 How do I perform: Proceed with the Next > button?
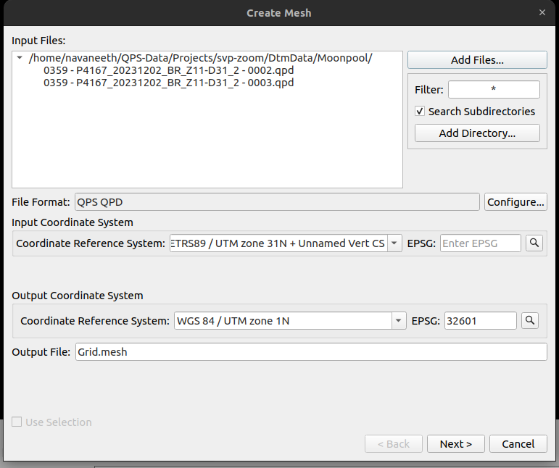click(x=456, y=444)
